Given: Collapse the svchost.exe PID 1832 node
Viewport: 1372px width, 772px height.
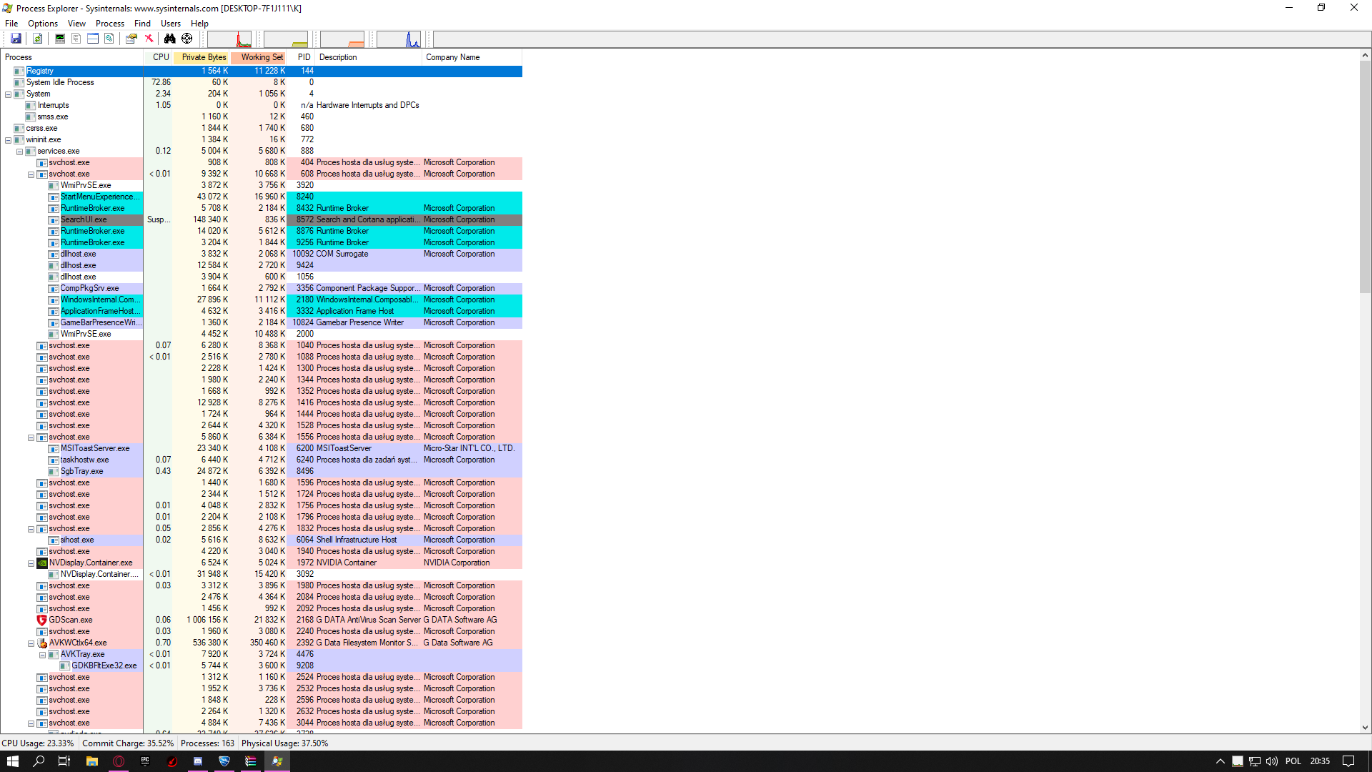Looking at the screenshot, I should pos(31,529).
